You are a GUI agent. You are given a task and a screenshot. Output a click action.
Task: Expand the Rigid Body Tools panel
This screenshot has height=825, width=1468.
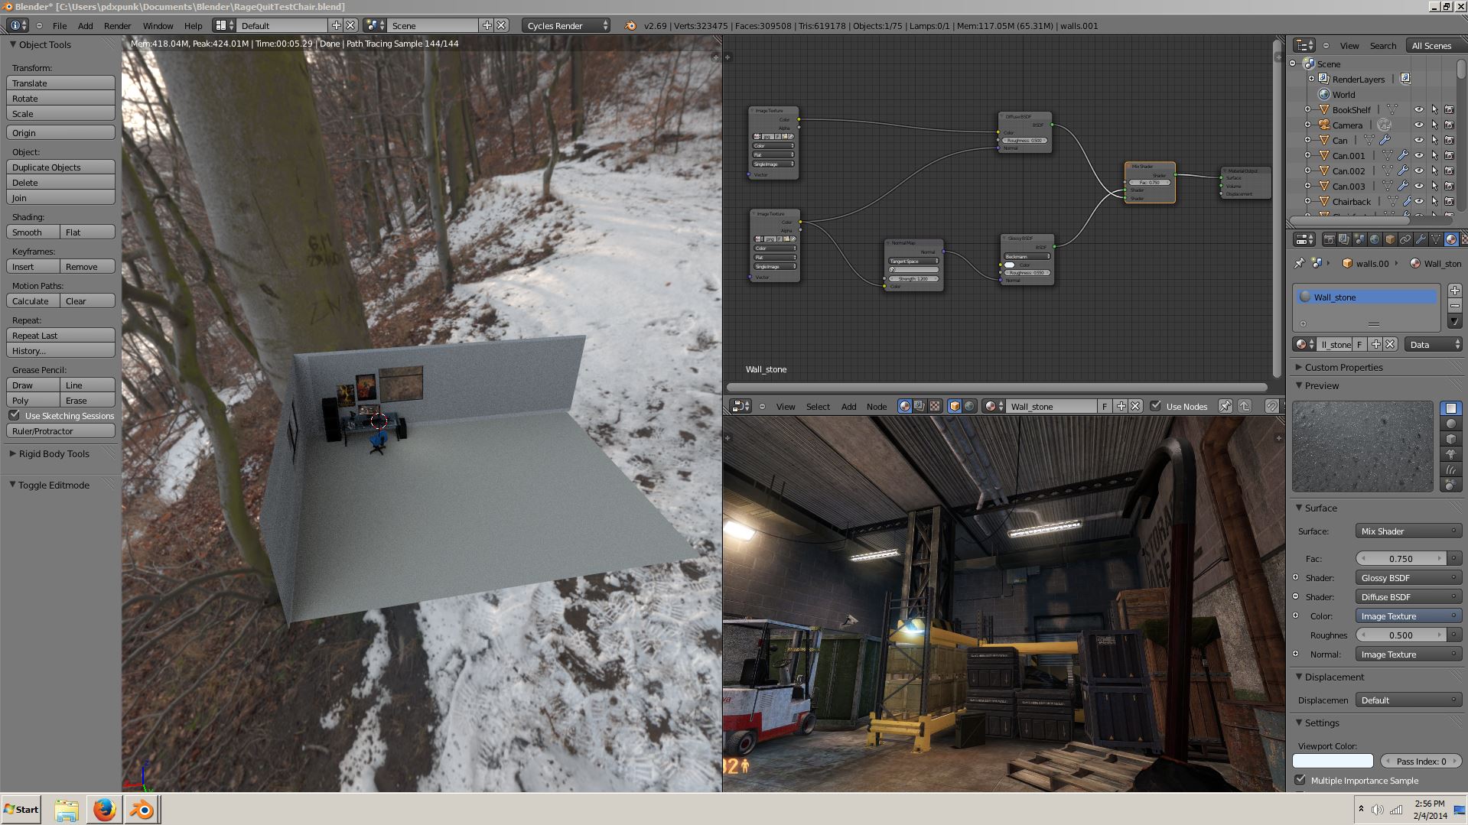(54, 453)
